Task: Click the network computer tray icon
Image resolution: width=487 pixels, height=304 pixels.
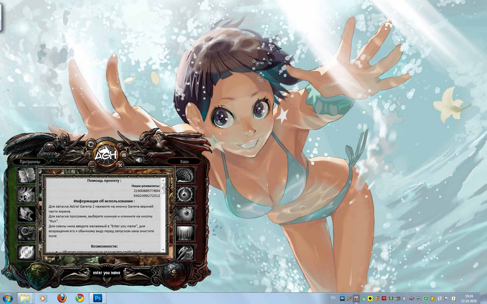Action: [x=419, y=299]
